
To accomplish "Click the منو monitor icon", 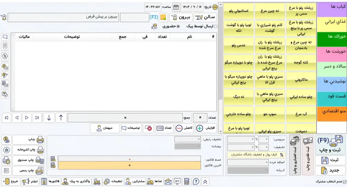I will click(177, 181).
